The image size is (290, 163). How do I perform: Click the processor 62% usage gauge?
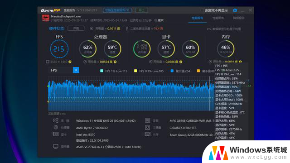pyautogui.click(x=88, y=49)
